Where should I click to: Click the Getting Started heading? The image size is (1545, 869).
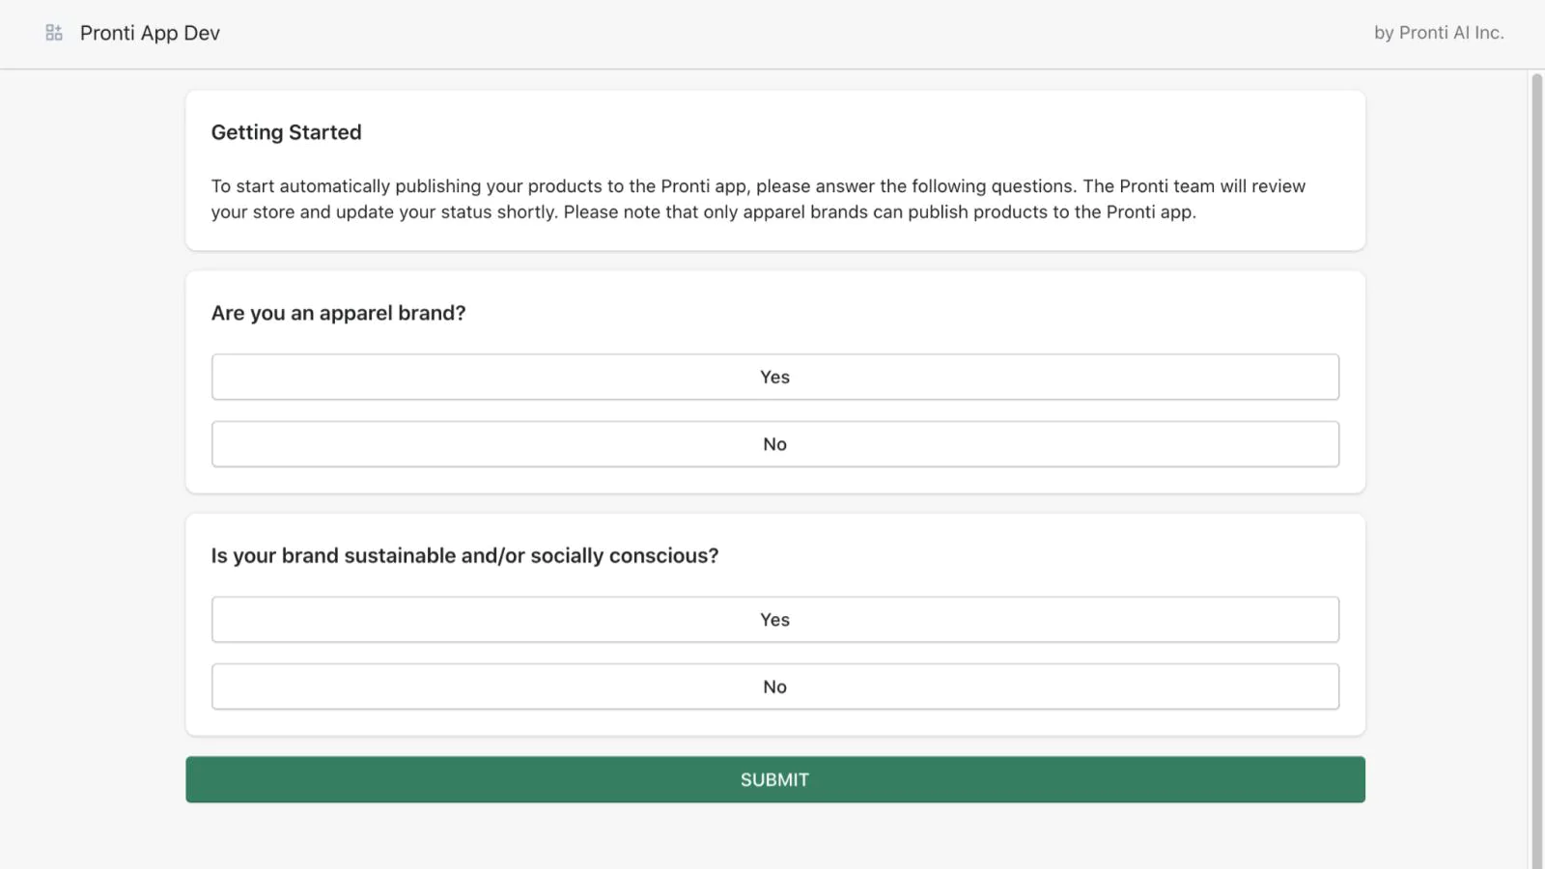coord(286,132)
